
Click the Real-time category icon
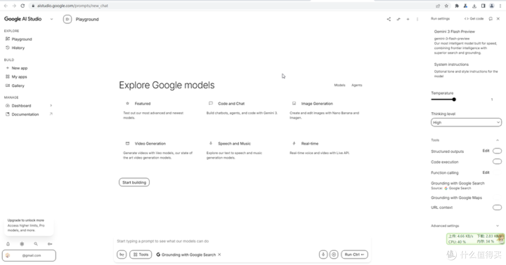294,143
